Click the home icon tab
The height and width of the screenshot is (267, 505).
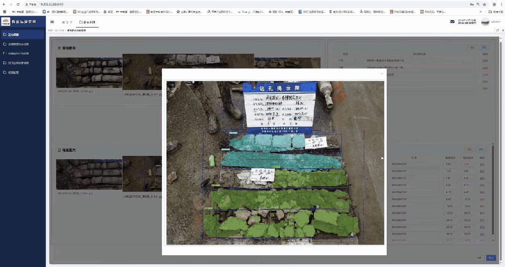pos(67,22)
